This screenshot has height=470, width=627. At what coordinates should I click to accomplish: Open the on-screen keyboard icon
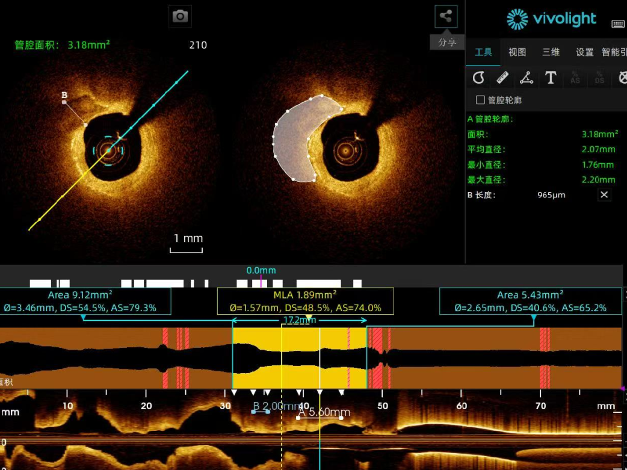click(618, 23)
